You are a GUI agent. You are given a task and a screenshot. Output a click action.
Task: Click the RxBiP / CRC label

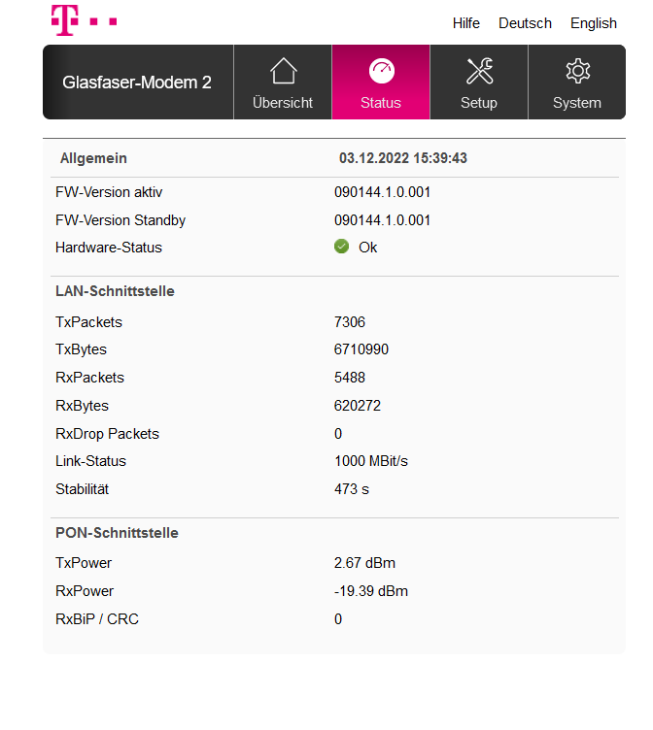[97, 619]
